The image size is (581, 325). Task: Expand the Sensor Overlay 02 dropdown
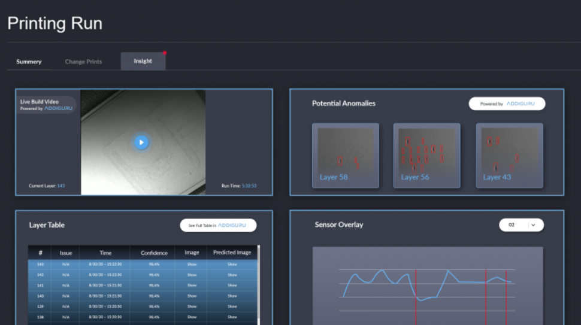coord(521,225)
